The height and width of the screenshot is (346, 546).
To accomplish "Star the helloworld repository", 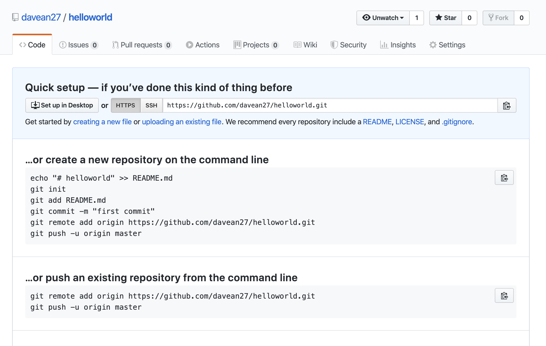I will (446, 18).
